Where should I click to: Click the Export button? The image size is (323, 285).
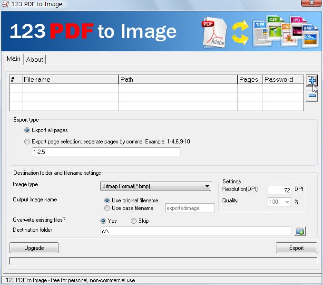pyautogui.click(x=296, y=248)
